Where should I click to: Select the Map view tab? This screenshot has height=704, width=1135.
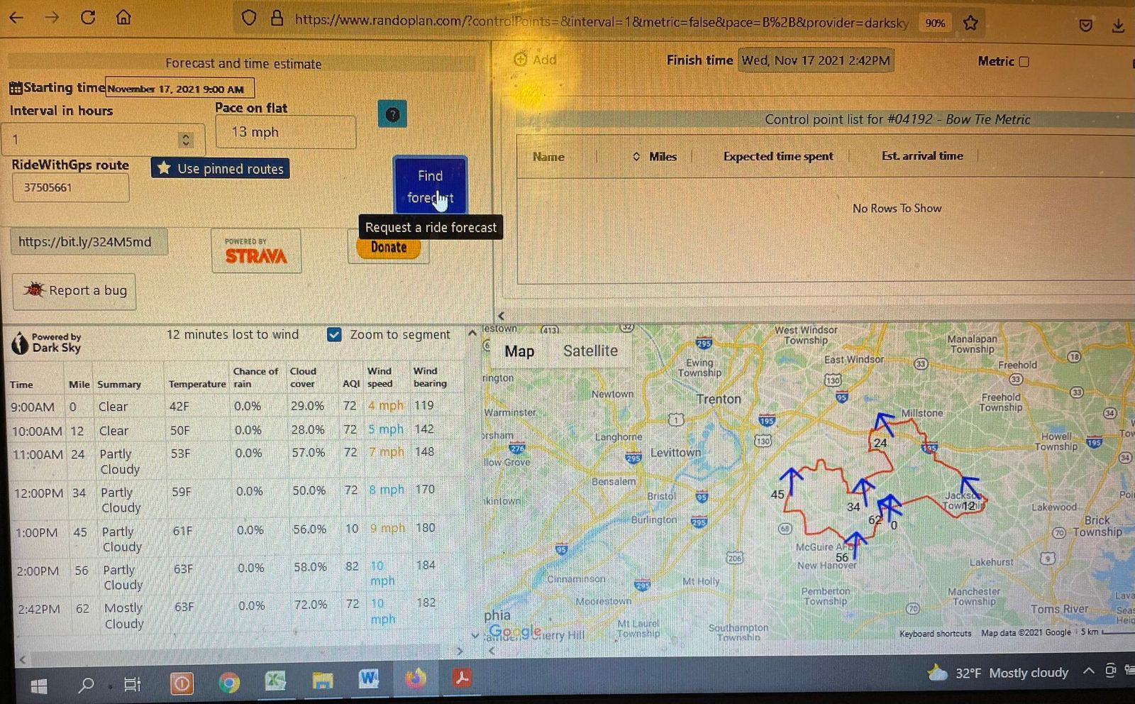[519, 351]
